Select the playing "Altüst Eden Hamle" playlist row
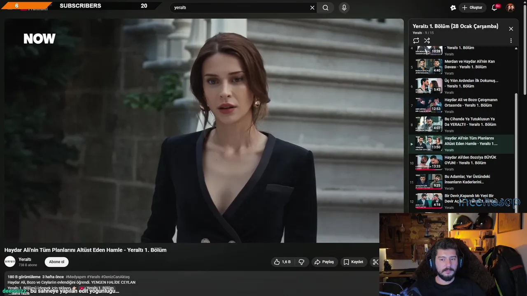This screenshot has width=527, height=296. coord(462,144)
